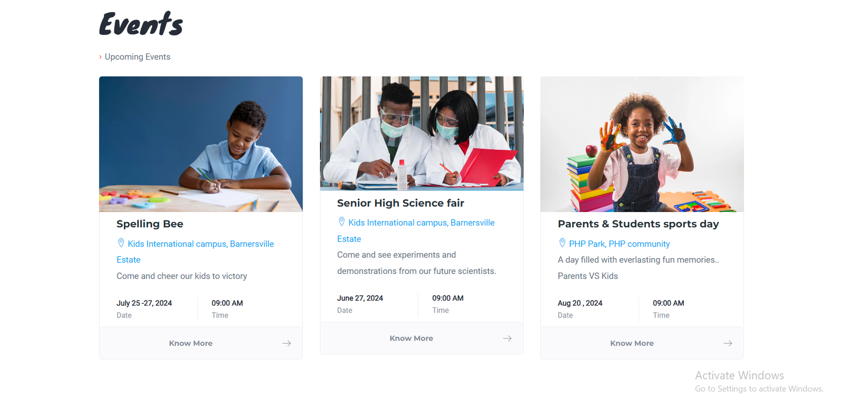Click the boy writing Spelling Bee image
The width and height of the screenshot is (849, 415).
point(201,144)
